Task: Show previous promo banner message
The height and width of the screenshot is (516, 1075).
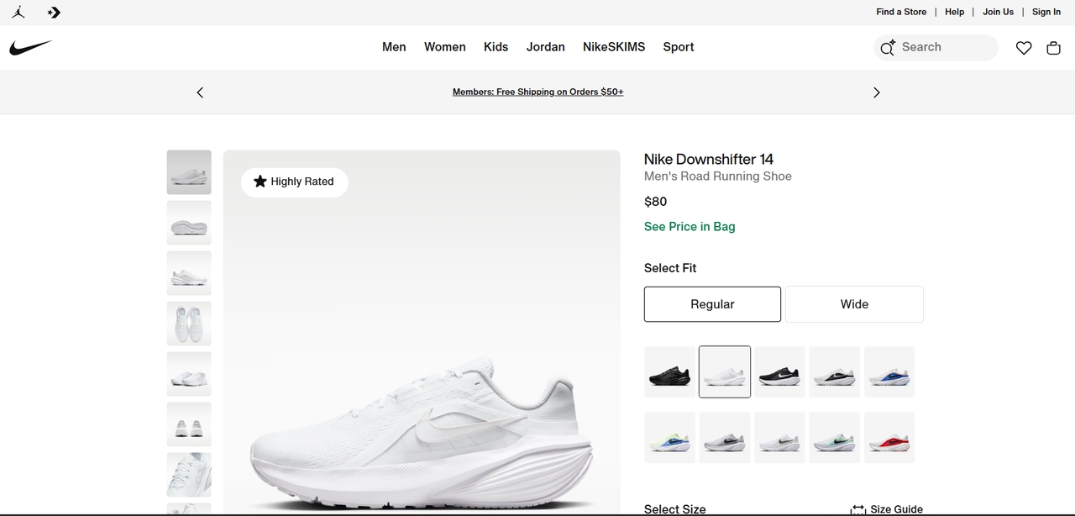Action: coord(200,92)
